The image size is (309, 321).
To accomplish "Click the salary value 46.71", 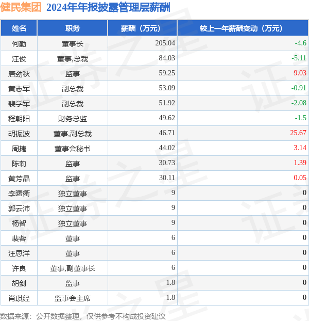I will (x=167, y=133).
